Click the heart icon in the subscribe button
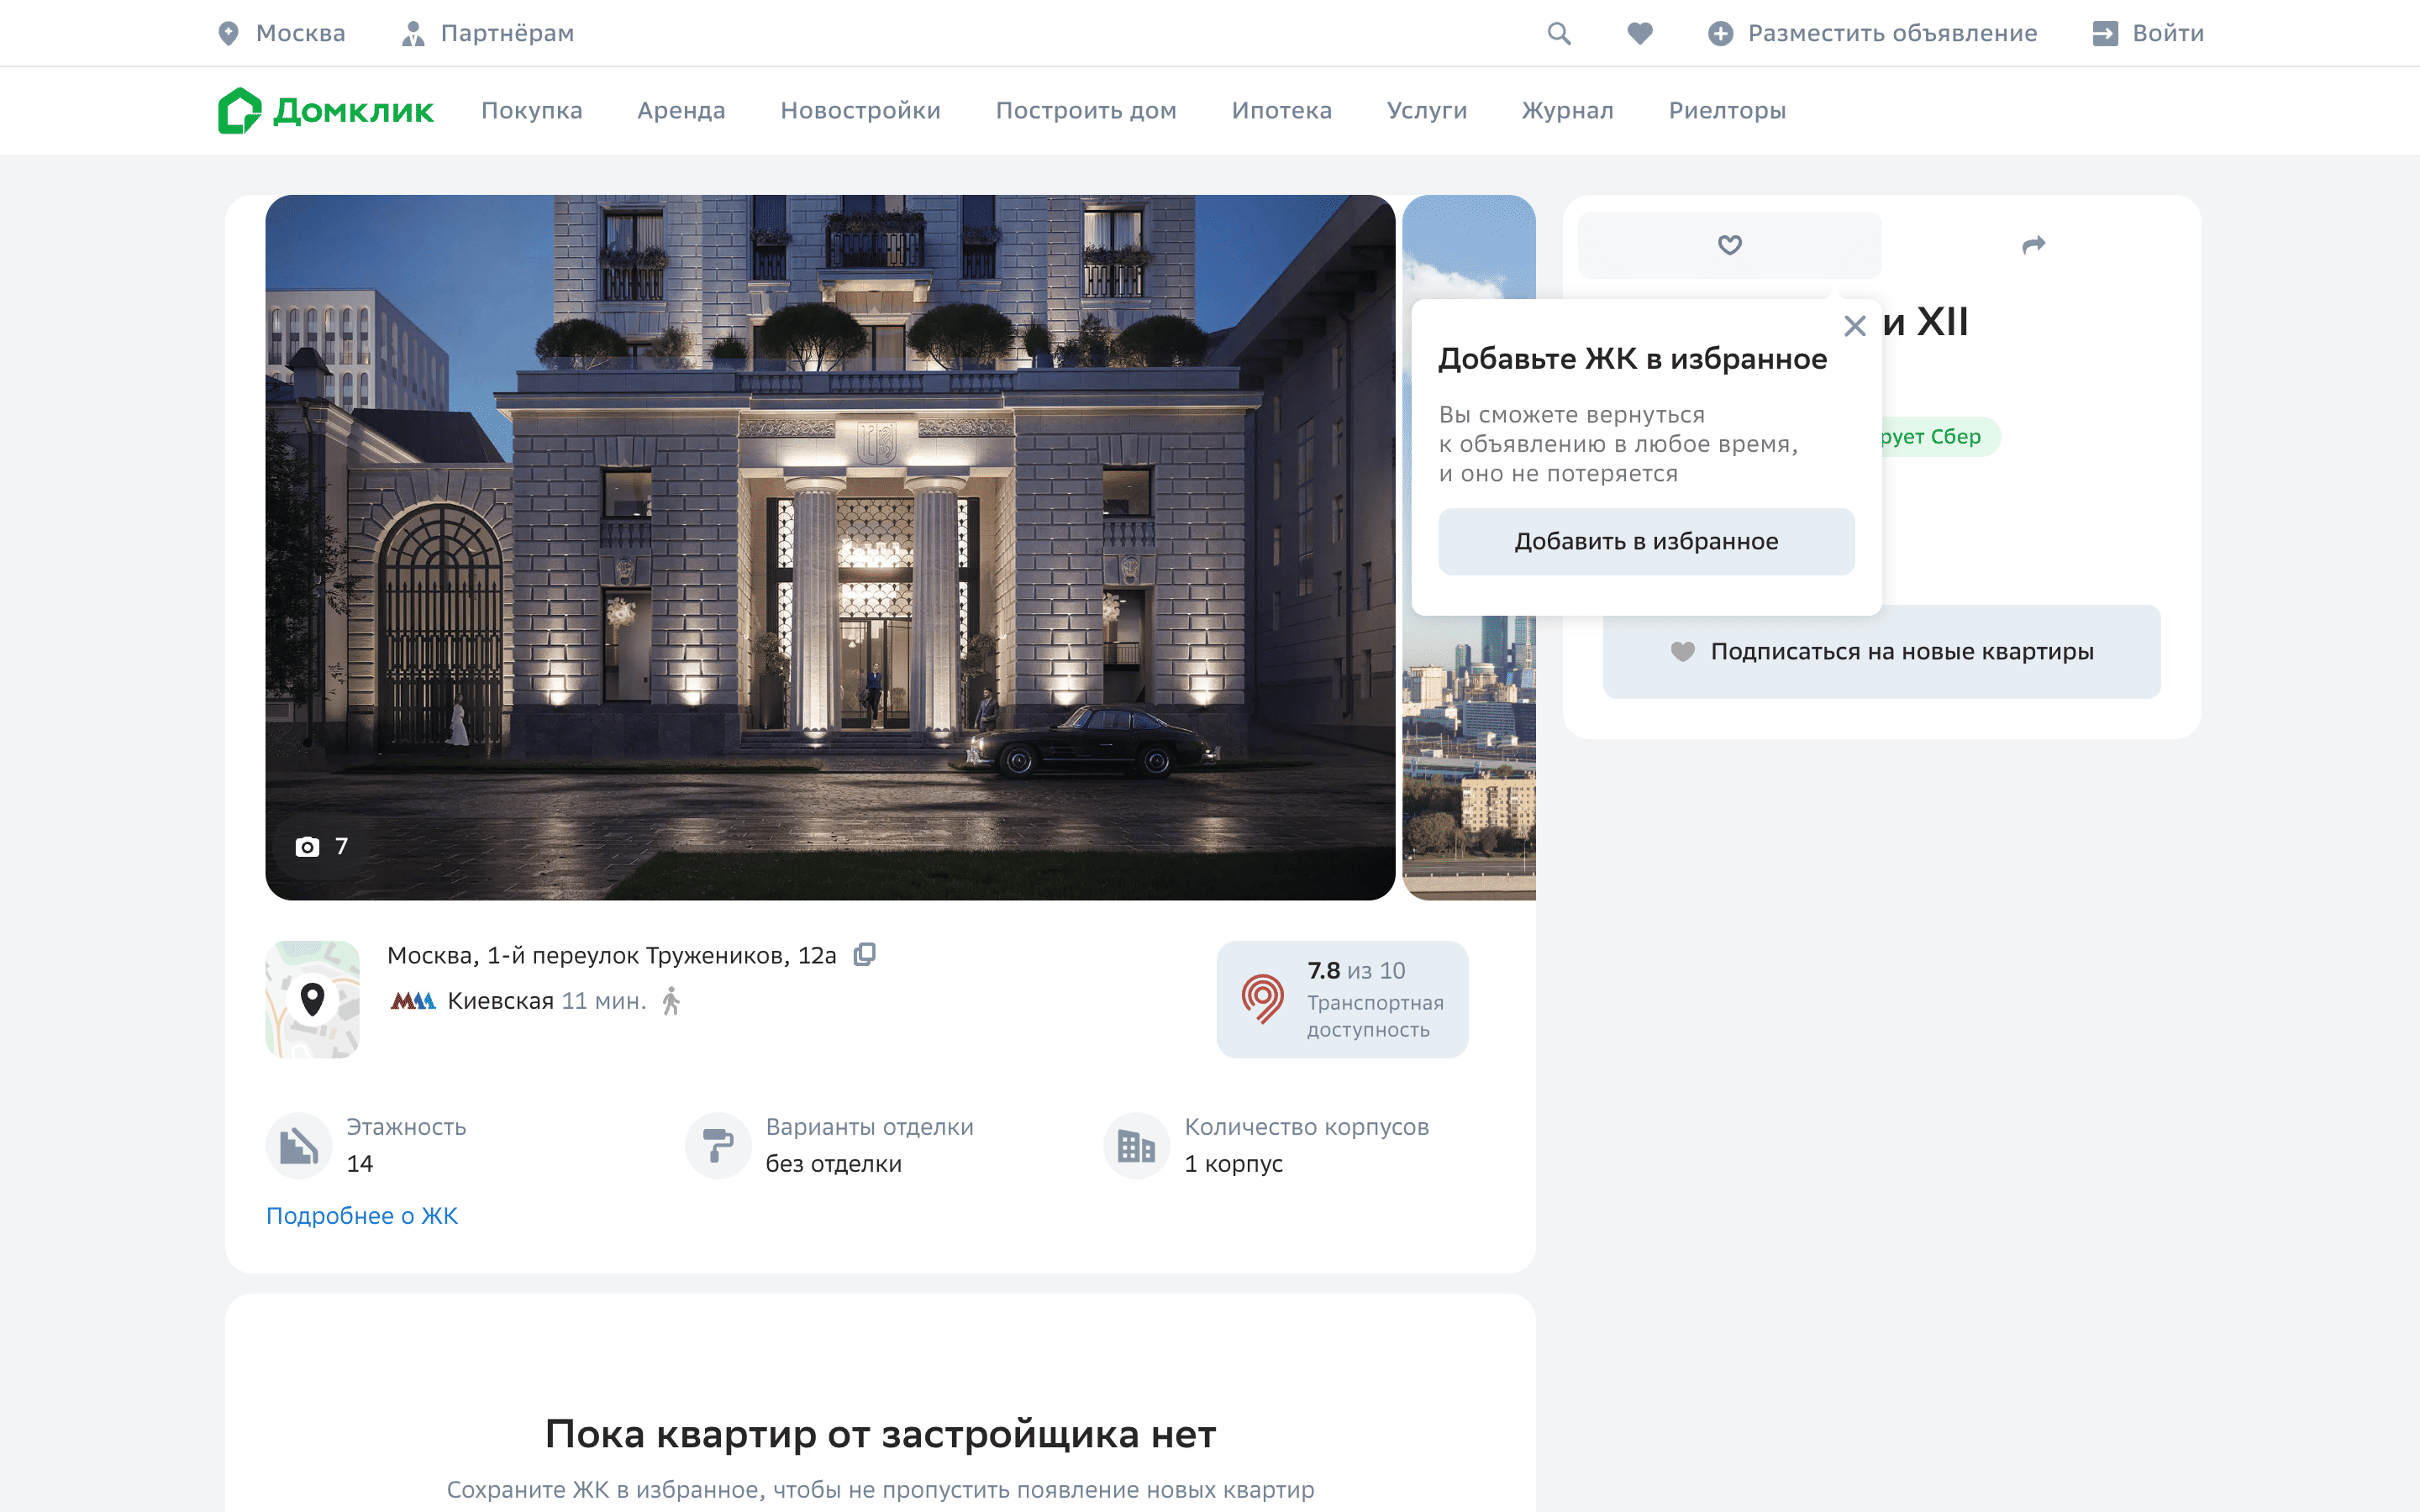 (x=1683, y=651)
